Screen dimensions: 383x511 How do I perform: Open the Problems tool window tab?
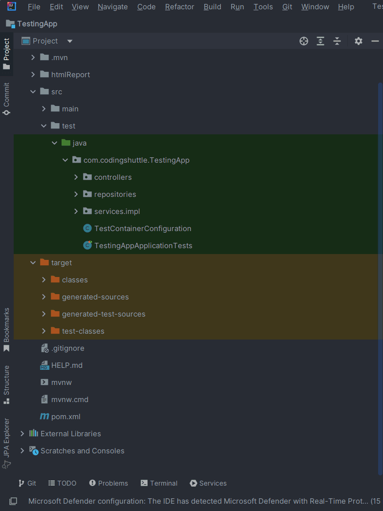coord(108,483)
